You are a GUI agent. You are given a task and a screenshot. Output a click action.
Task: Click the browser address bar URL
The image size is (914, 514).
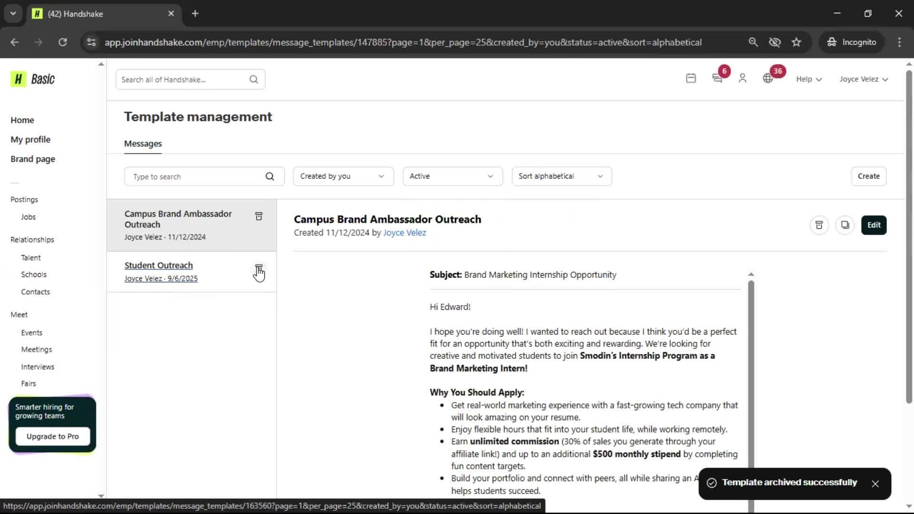point(403,42)
